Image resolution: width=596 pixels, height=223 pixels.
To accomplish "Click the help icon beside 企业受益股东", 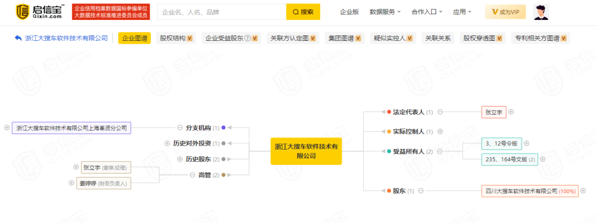I will pyautogui.click(x=247, y=38).
